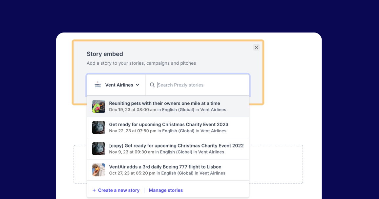This screenshot has width=379, height=199.
Task: Click the magnifier search icon
Action: click(x=152, y=85)
